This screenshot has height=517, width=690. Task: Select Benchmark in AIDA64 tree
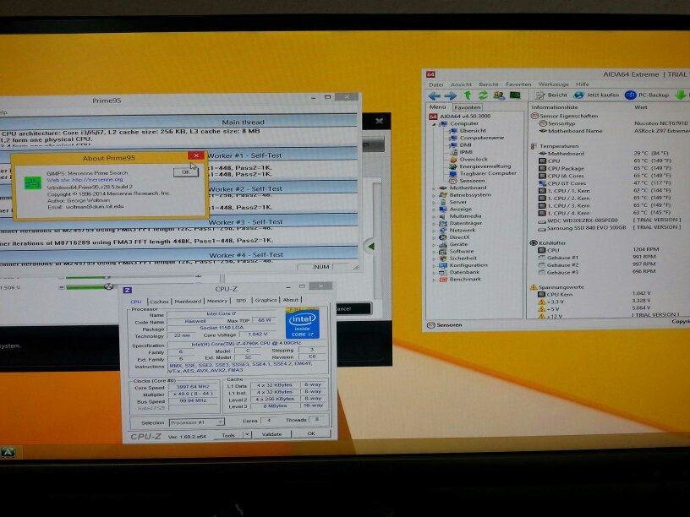click(460, 279)
